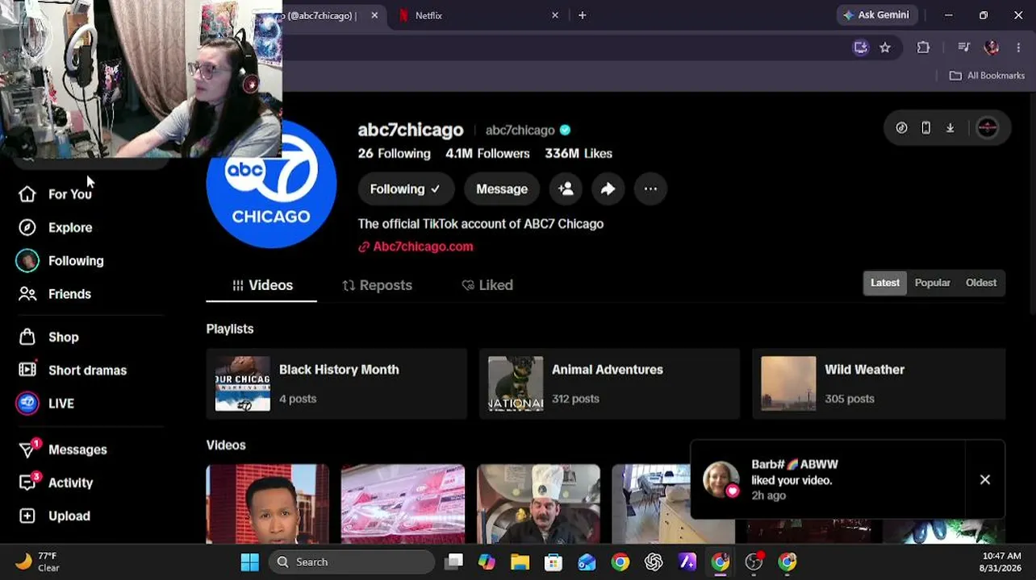
Task: Switch to the Netflix browser tab
Action: [x=476, y=15]
